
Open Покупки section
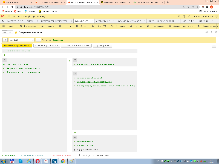pos(65,26)
